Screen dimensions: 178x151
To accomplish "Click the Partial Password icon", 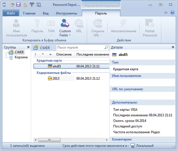I will [150, 23].
